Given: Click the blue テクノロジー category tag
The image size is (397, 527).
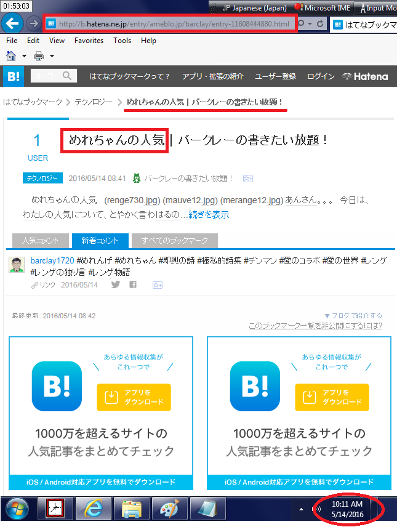Looking at the screenshot, I should (42, 178).
